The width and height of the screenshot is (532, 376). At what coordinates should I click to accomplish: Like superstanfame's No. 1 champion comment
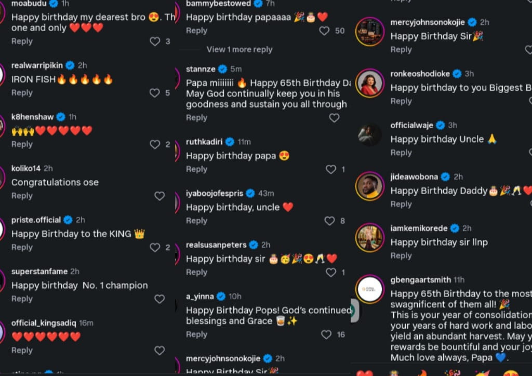(x=159, y=299)
